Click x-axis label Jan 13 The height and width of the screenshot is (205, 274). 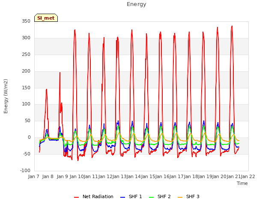119,176
